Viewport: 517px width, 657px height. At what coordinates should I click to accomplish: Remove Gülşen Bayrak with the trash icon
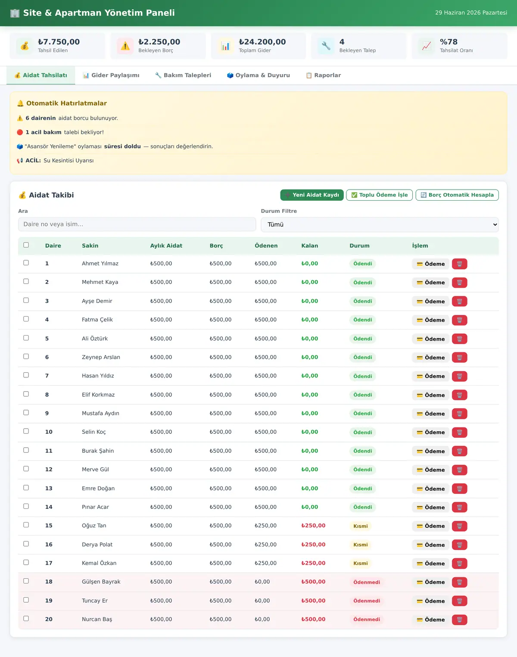point(459,582)
